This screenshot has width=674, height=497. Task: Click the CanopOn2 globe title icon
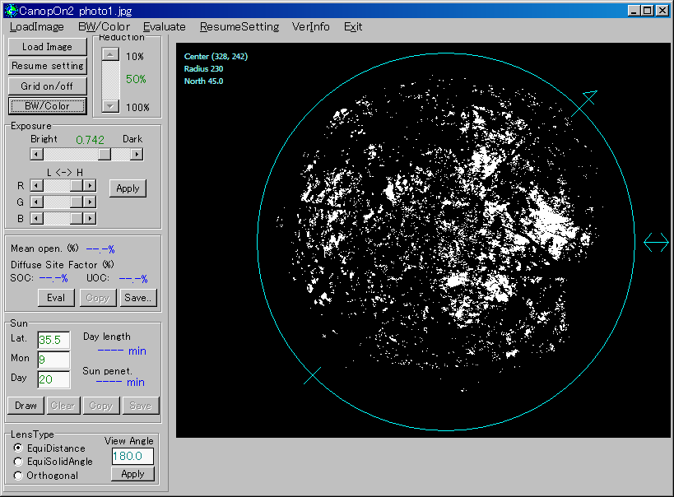click(x=11, y=11)
